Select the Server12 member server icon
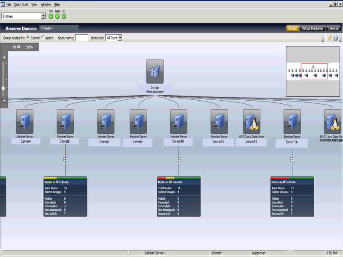The image size is (343, 257). pos(219,121)
